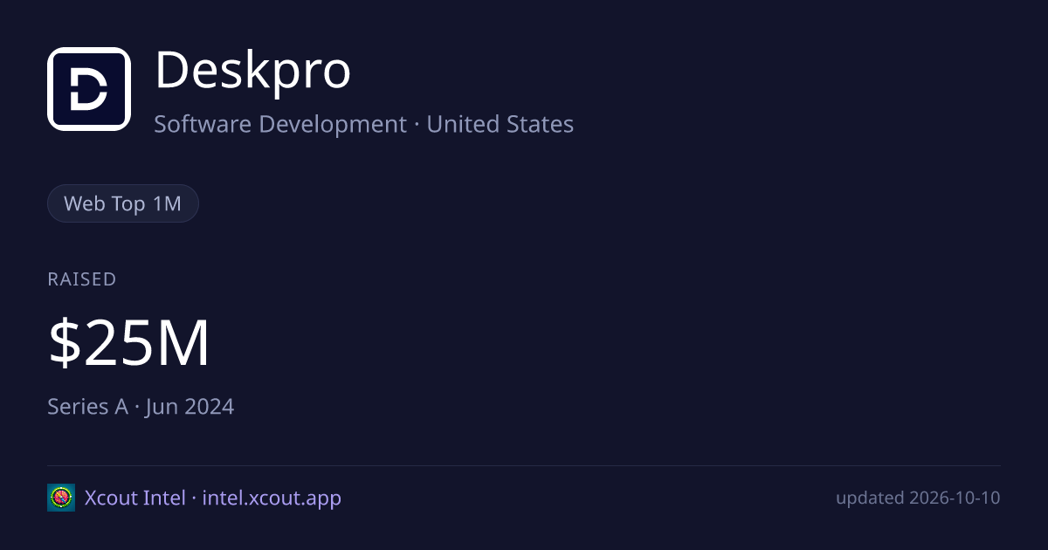Viewport: 1048px width, 550px height.
Task: Click the Xcout Intel favicon in the footer
Action: (61, 498)
